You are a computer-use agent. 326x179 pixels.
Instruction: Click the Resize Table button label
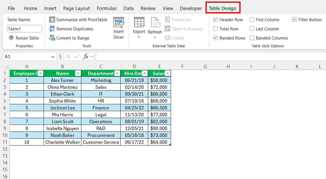(27, 38)
